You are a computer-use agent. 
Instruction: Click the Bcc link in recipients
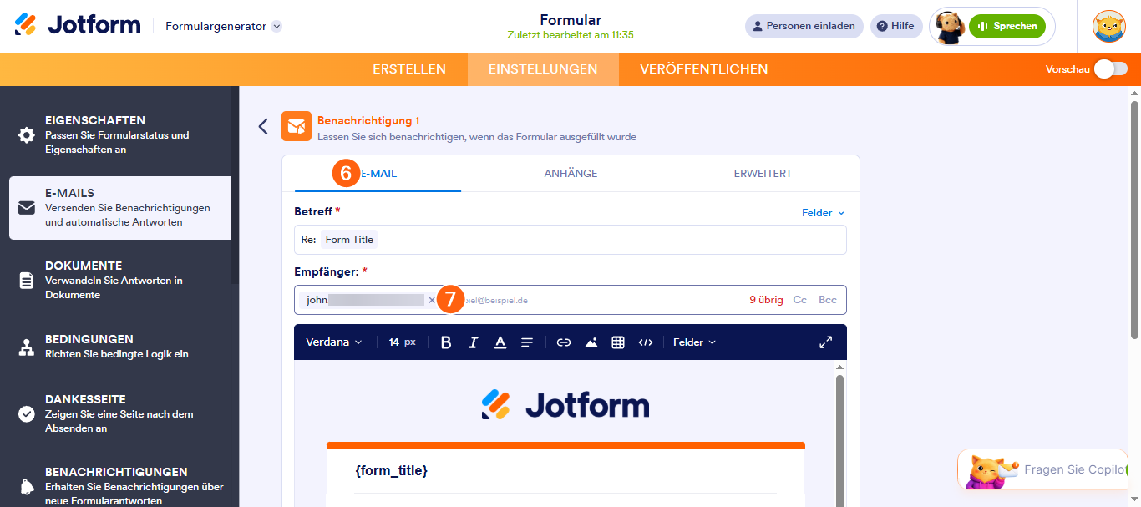tap(828, 300)
